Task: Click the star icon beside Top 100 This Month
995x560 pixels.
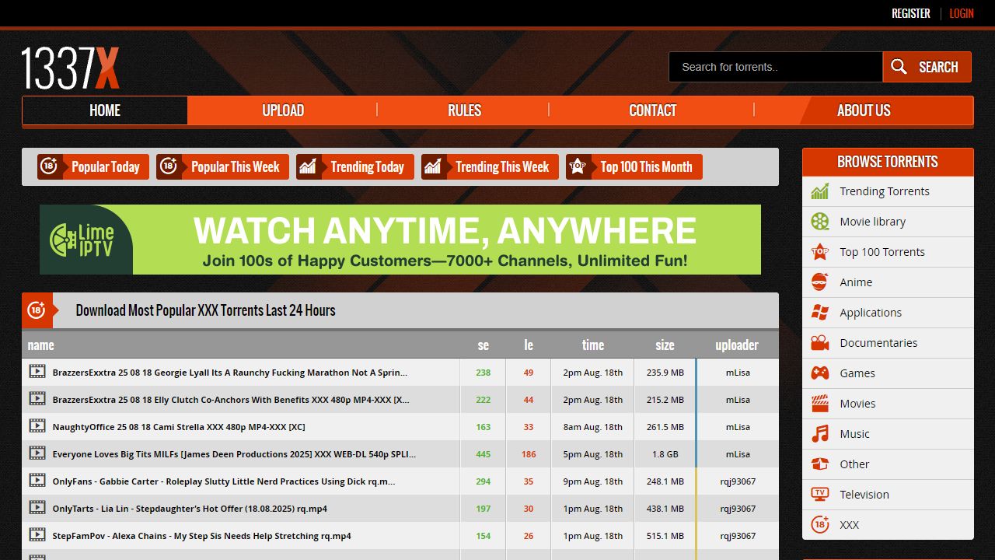Action: click(x=578, y=166)
